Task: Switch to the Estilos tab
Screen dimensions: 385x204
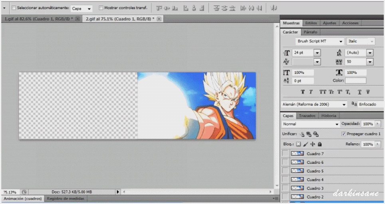Action: pos(311,23)
